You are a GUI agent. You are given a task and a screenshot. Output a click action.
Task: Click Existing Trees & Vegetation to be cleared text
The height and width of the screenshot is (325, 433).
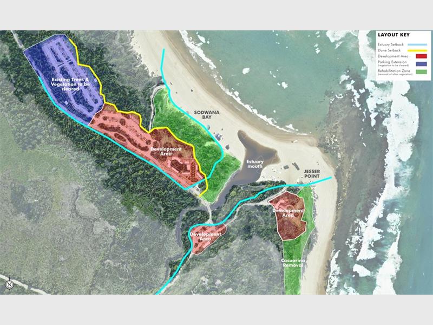tap(70, 84)
